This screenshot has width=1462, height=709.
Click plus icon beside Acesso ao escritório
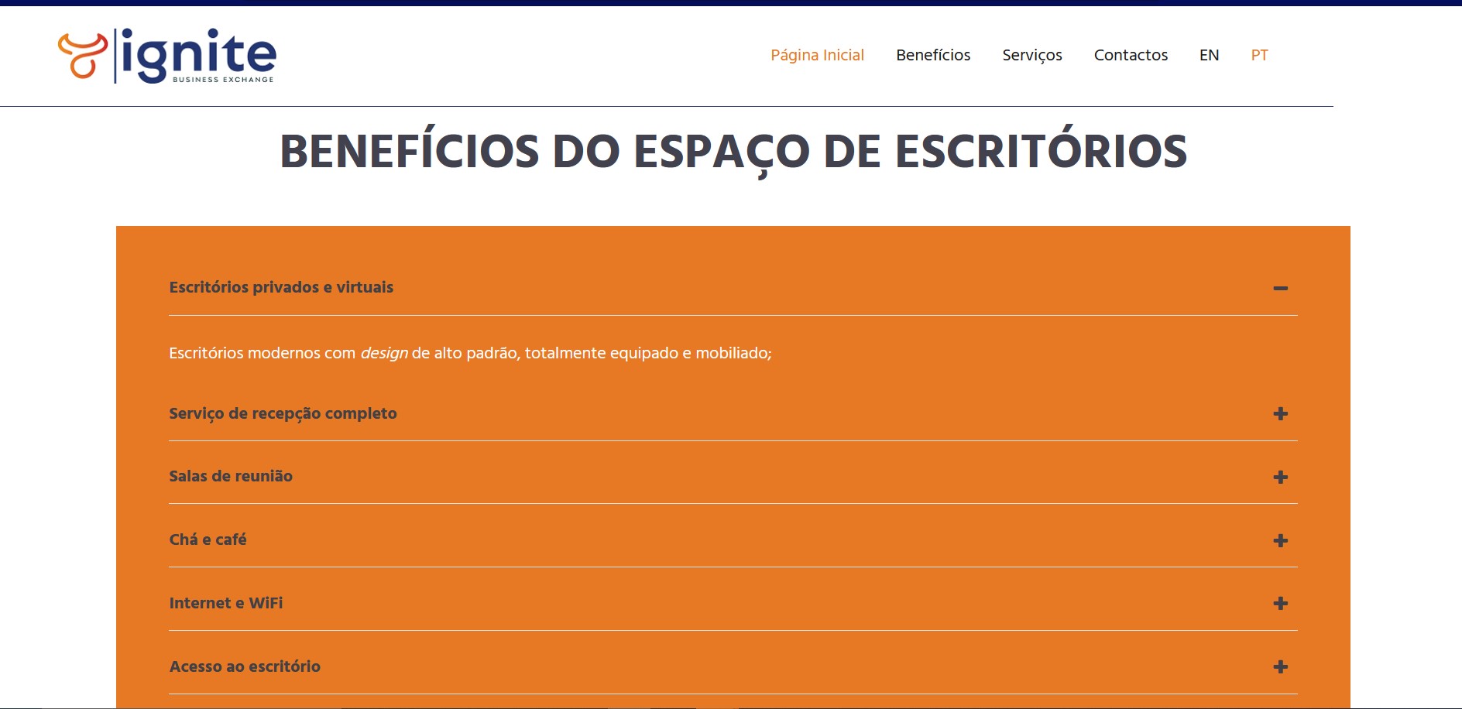click(1280, 666)
